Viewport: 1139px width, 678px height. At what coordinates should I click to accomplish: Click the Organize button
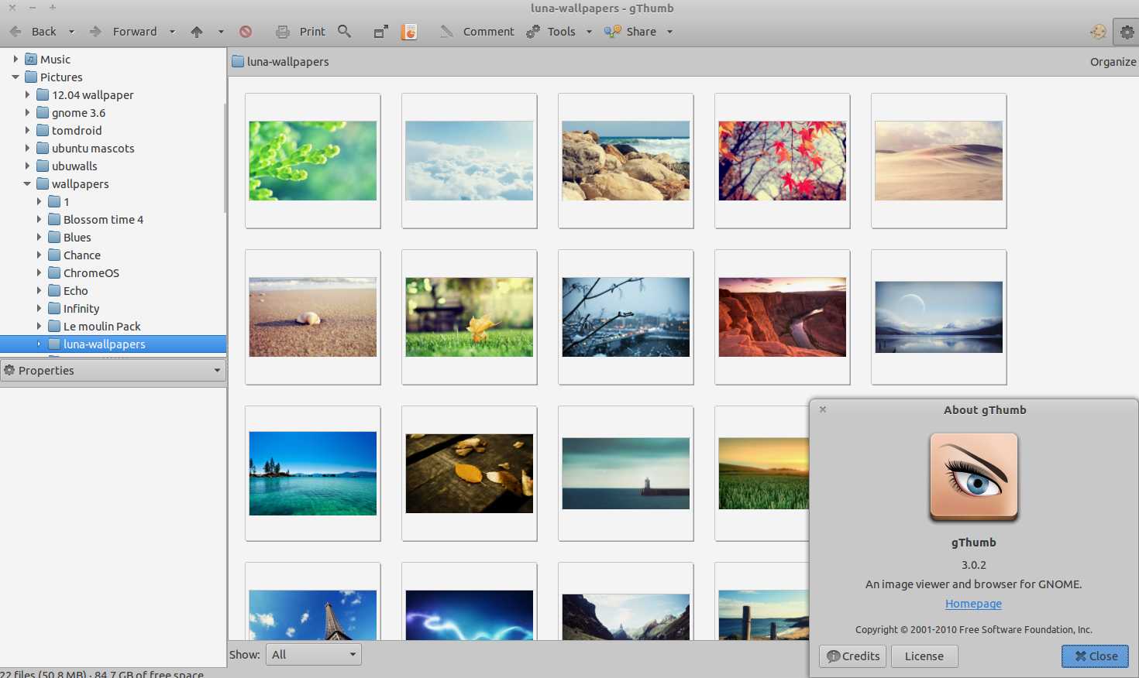pos(1113,62)
